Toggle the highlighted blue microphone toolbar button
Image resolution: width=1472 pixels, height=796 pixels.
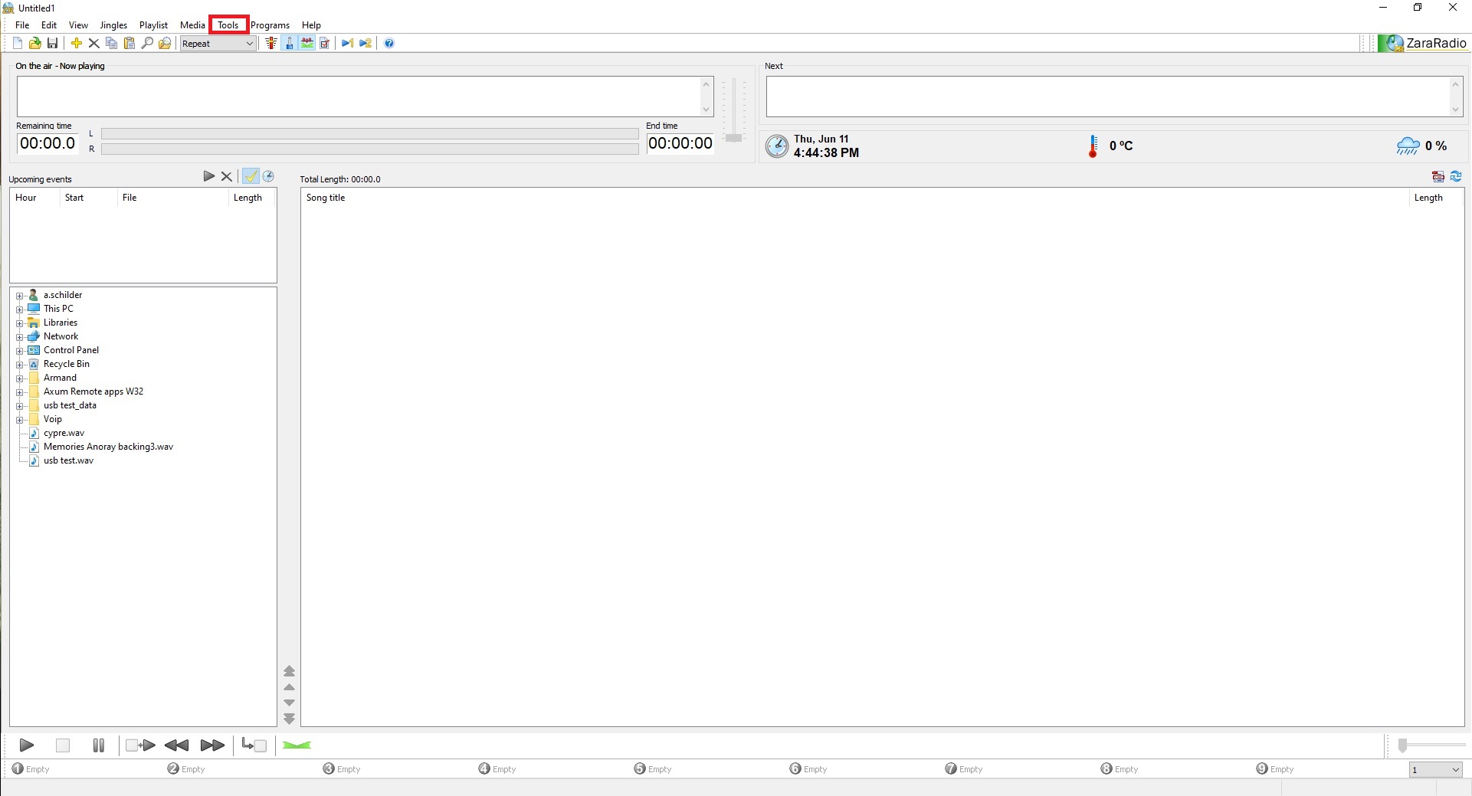tap(289, 44)
